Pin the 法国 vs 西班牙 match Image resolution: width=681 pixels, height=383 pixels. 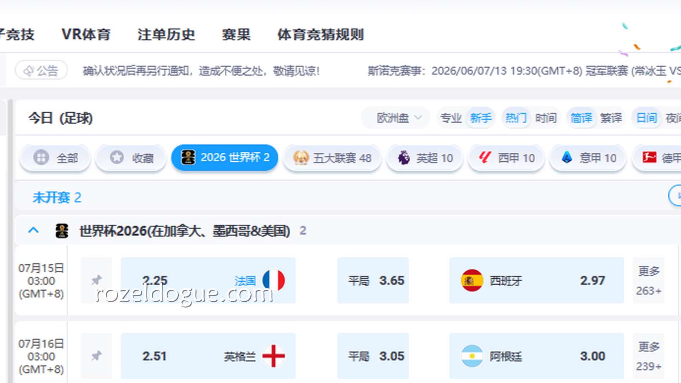coord(97,280)
